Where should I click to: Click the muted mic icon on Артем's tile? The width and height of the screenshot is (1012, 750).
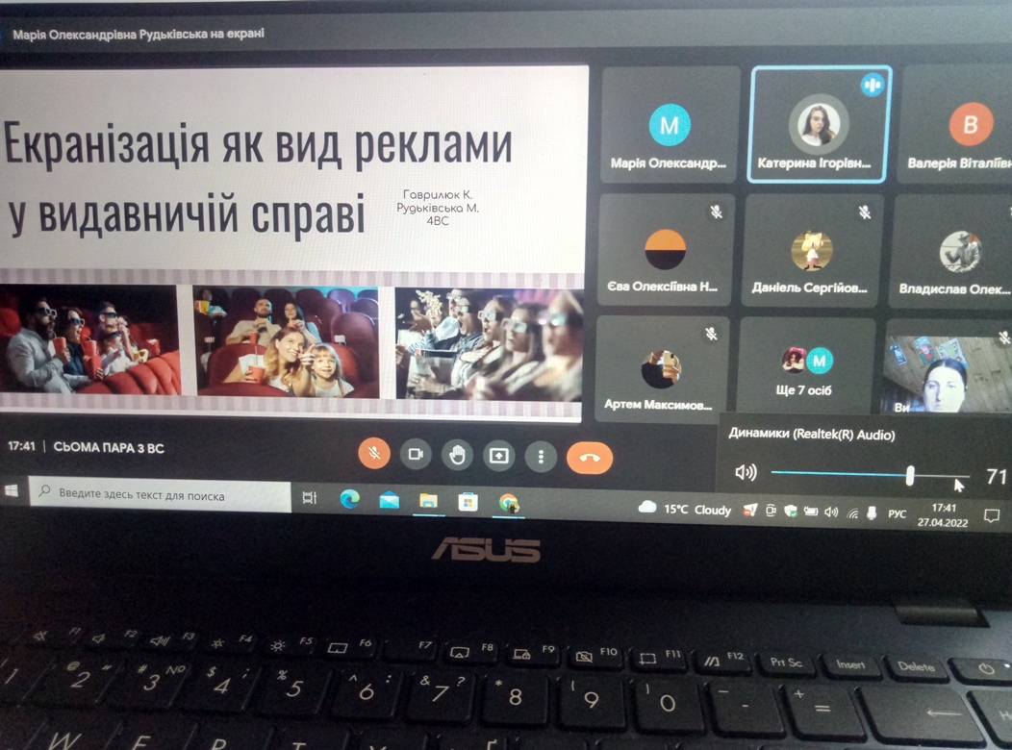pyautogui.click(x=711, y=334)
